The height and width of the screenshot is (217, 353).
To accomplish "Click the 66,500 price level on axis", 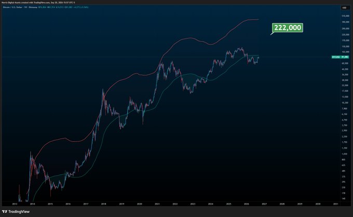I will [x=345, y=63].
